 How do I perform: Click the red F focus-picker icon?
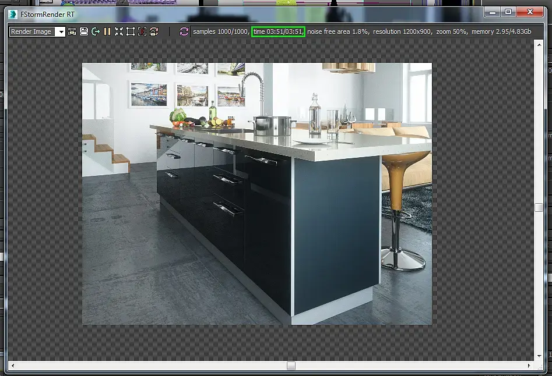[142, 31]
